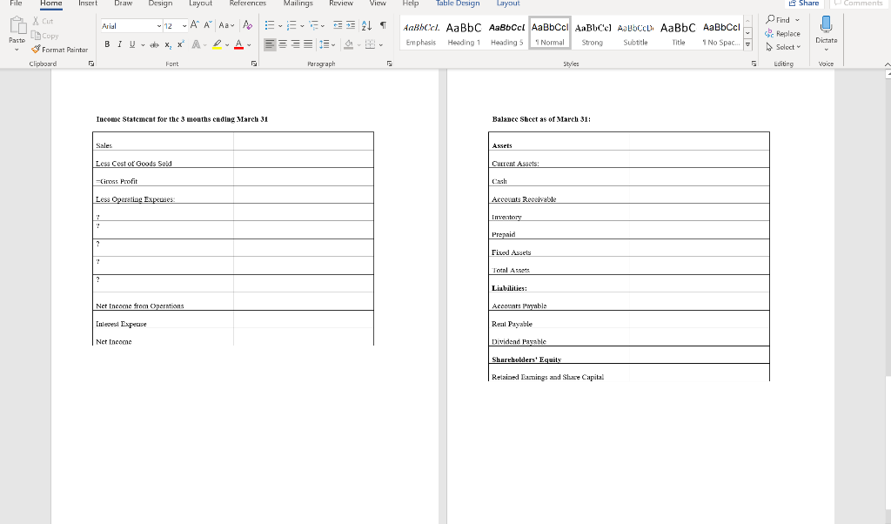Image resolution: width=891 pixels, height=524 pixels.
Task: Click the Borders icon
Action: [370, 44]
